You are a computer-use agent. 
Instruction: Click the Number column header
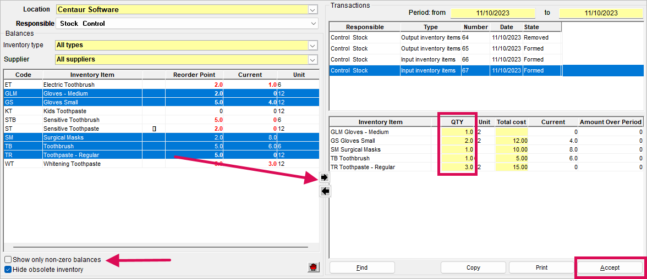click(x=476, y=27)
